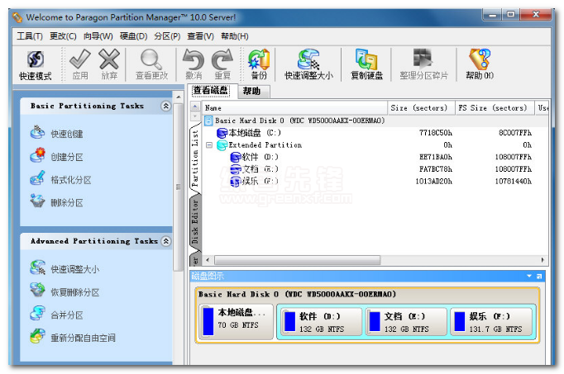
Task: Select 娱乐 (F:) 131.7 GB block
Action: (x=491, y=322)
